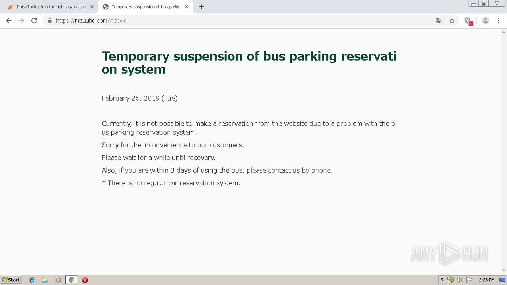This screenshot has height=285, width=507.
Task: Open the extension with red badge
Action: click(468, 21)
